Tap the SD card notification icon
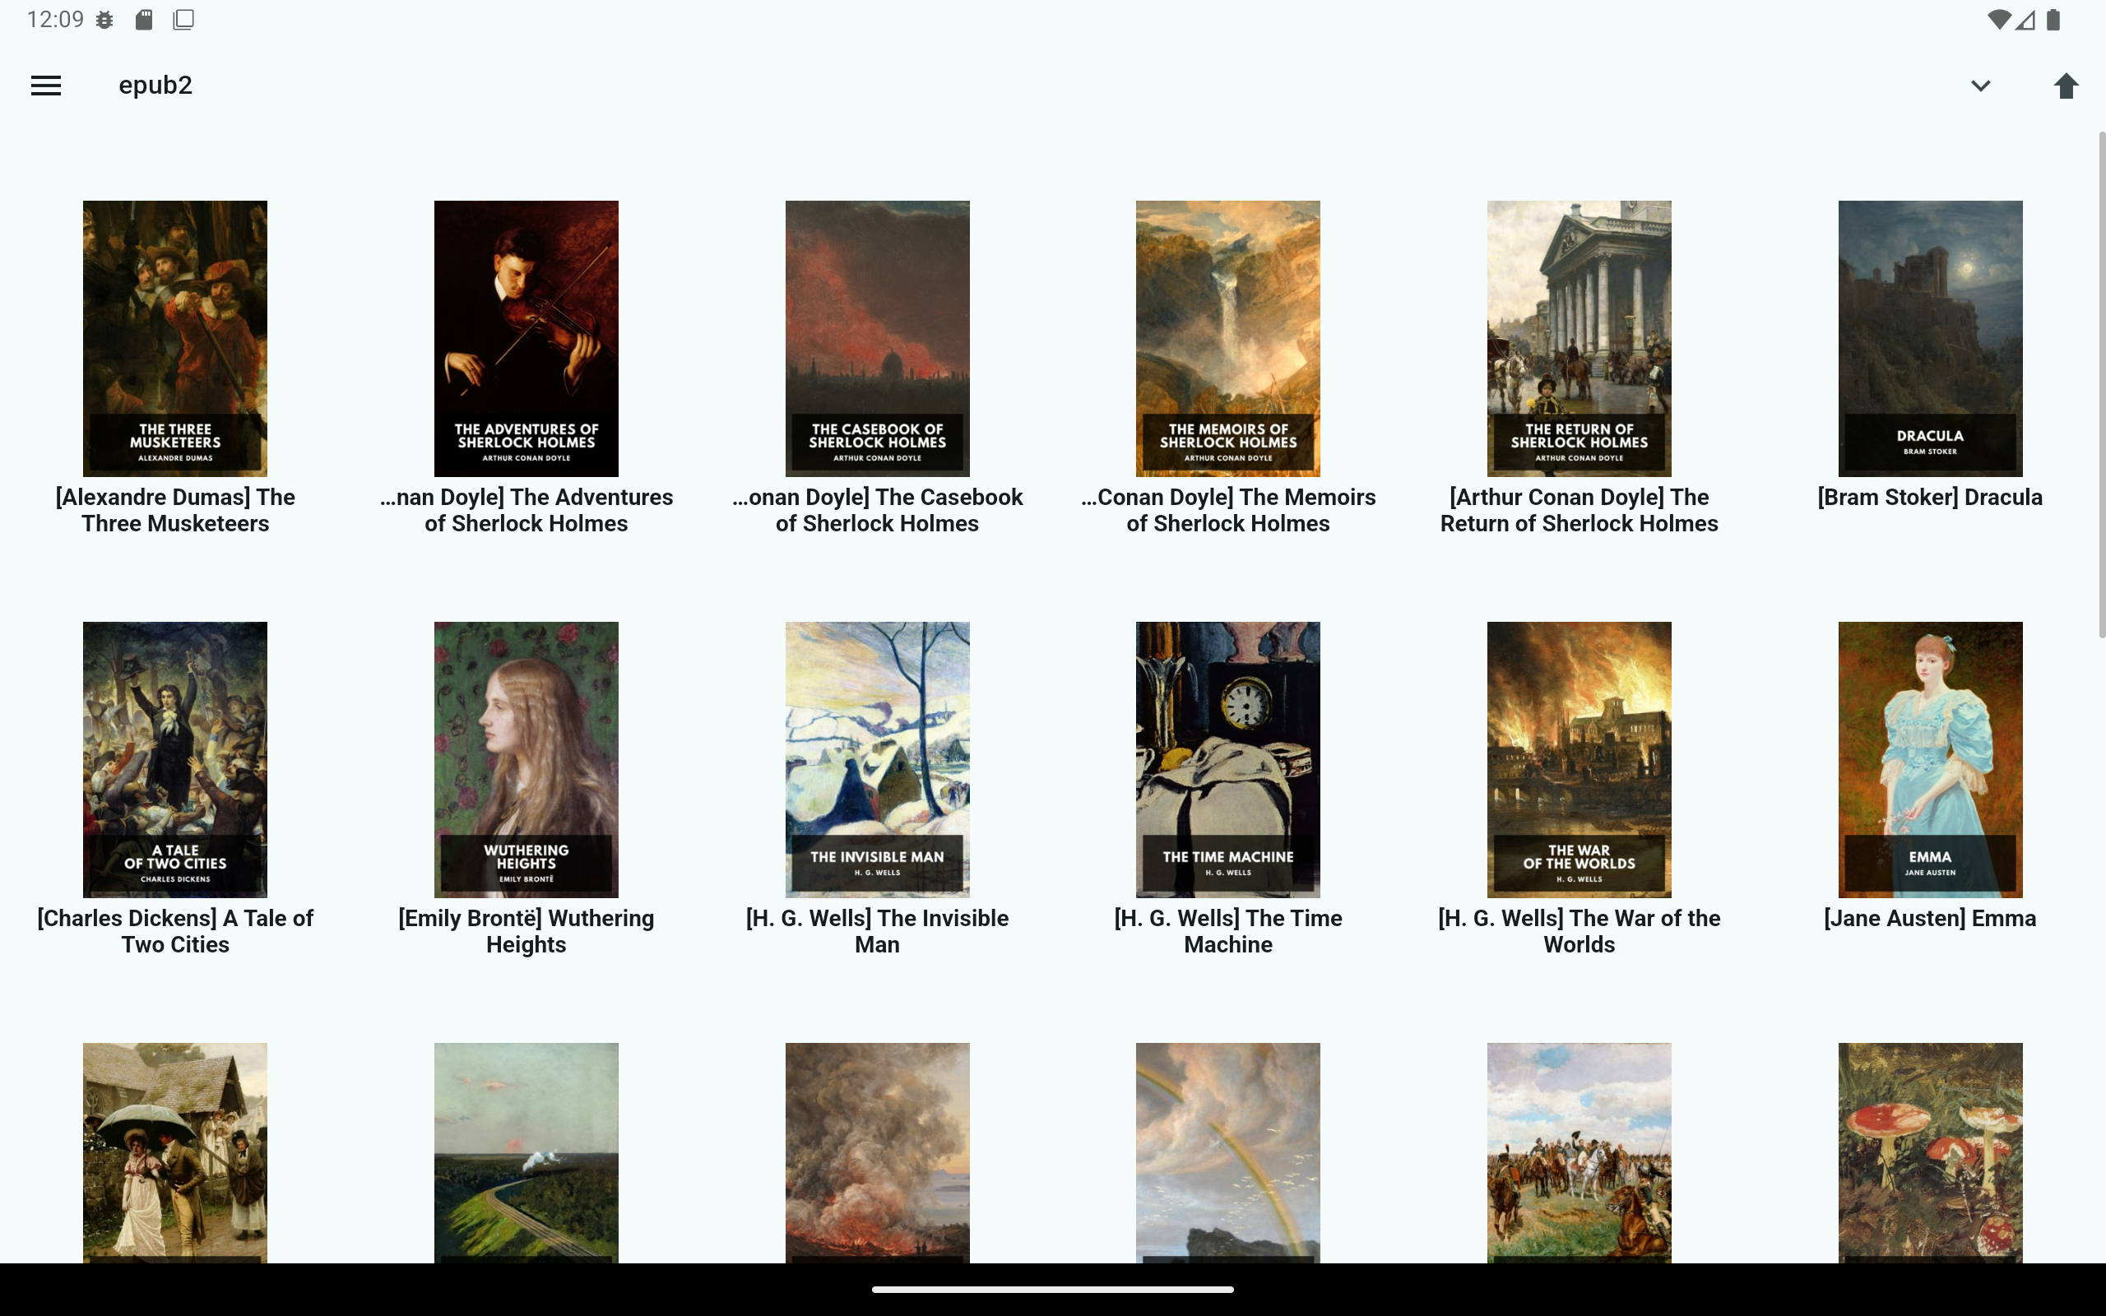 (145, 19)
